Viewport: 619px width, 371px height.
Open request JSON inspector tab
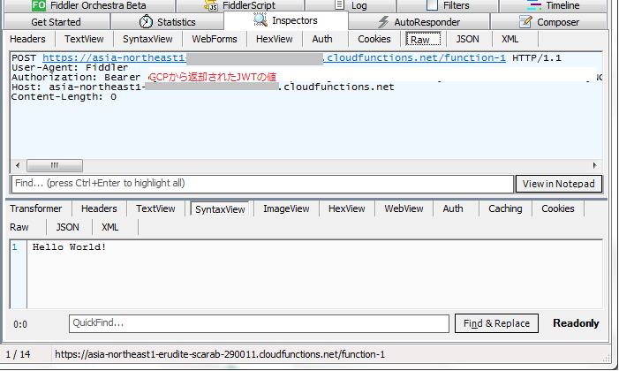tap(467, 39)
